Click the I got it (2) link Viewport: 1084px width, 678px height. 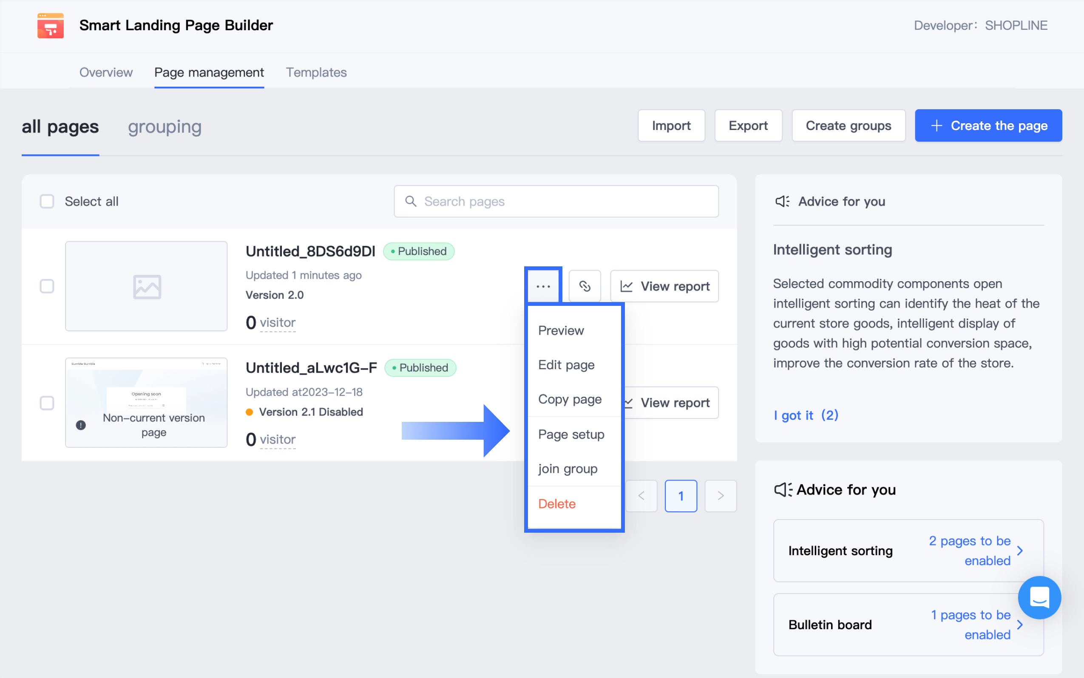806,415
